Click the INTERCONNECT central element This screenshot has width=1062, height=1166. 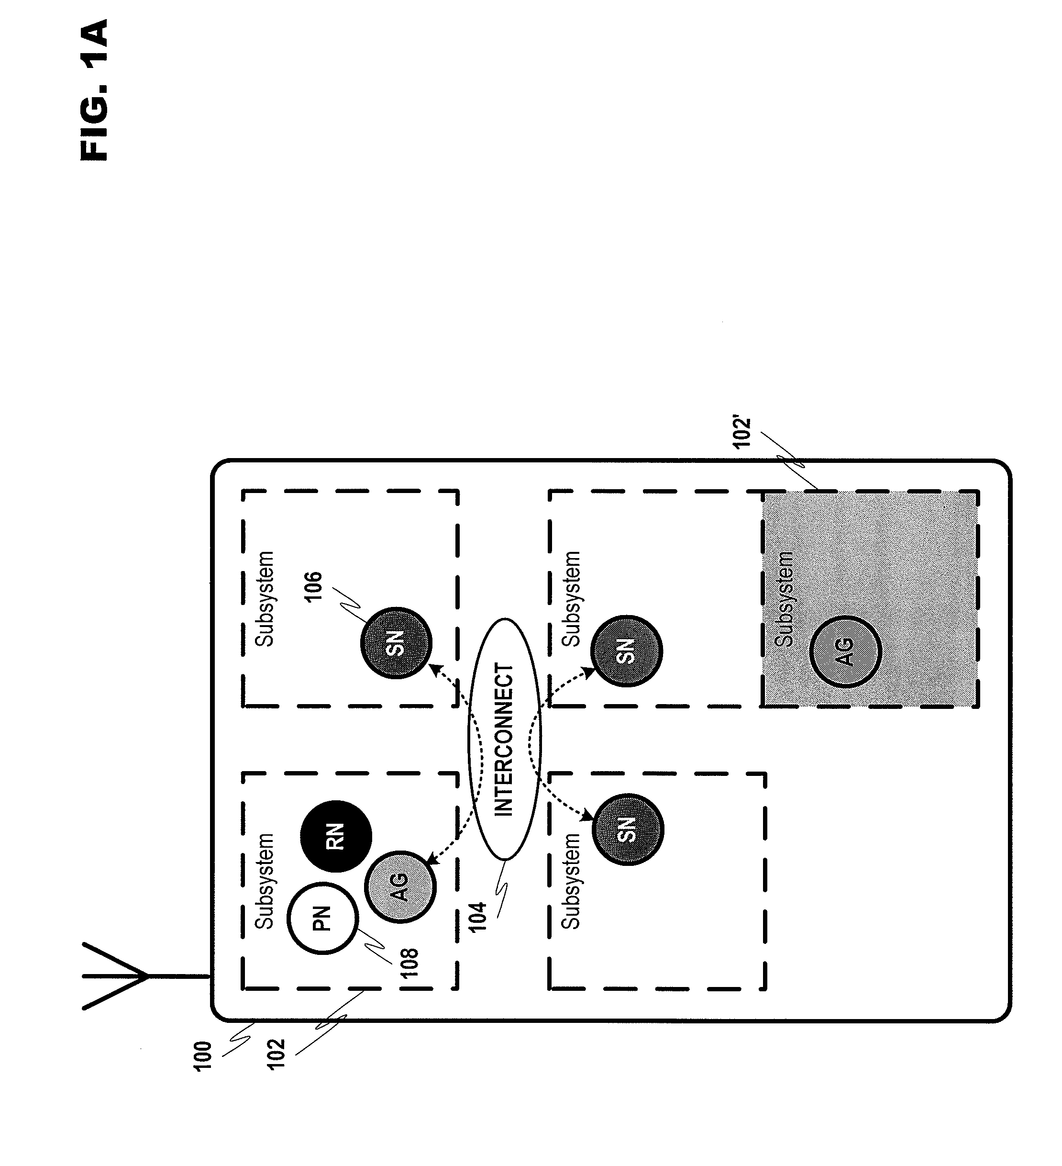pos(508,711)
